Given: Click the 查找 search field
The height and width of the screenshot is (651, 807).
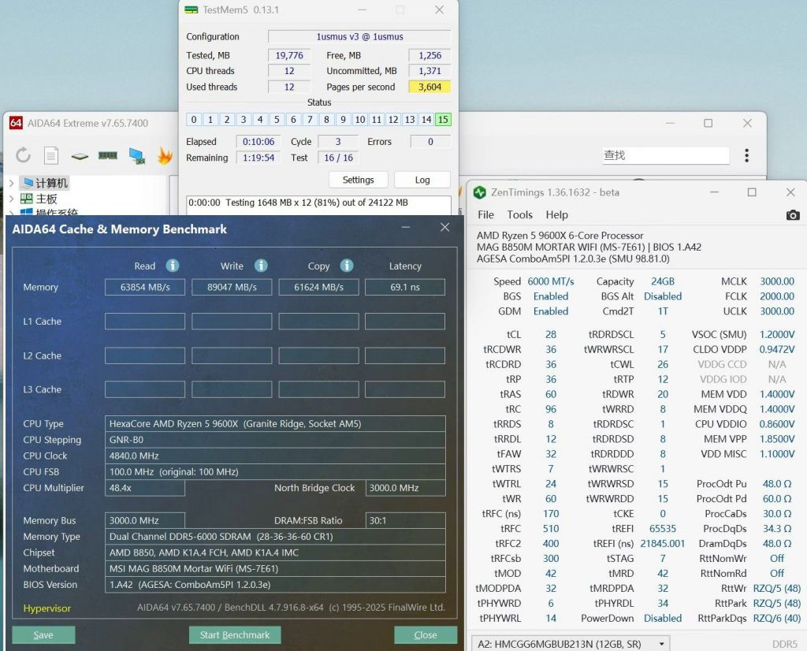Looking at the screenshot, I should pyautogui.click(x=666, y=155).
